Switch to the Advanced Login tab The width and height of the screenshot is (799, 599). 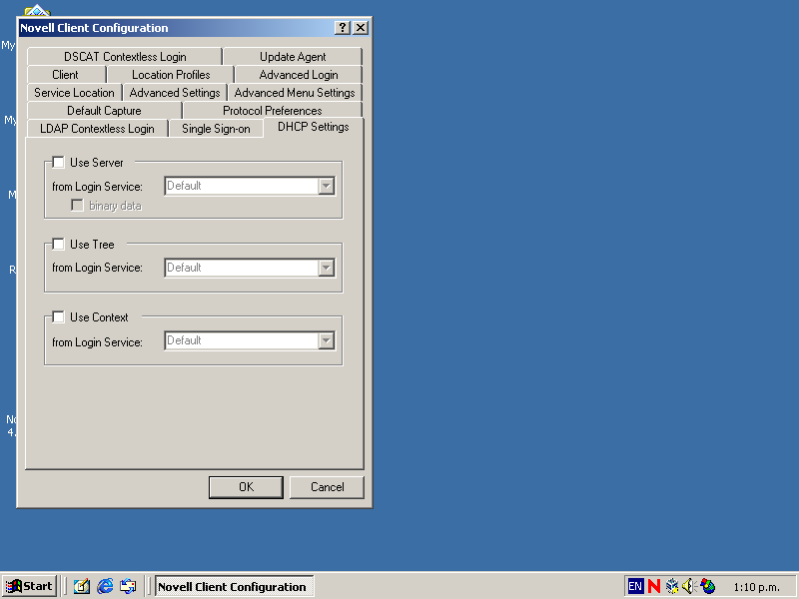(299, 75)
